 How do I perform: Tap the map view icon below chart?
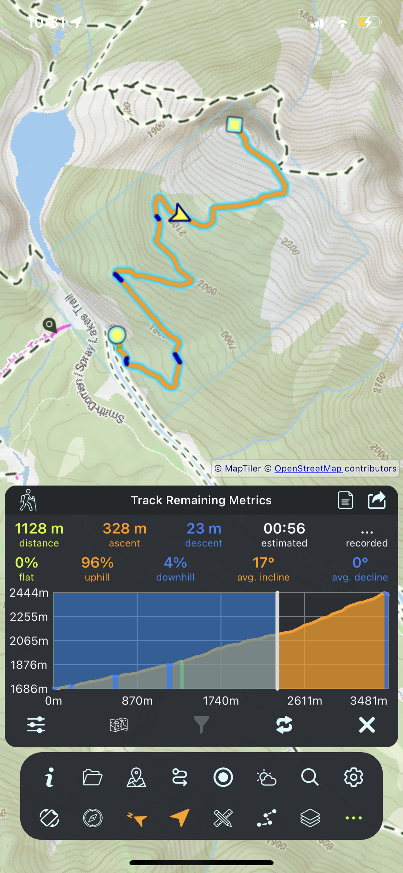pyautogui.click(x=118, y=725)
